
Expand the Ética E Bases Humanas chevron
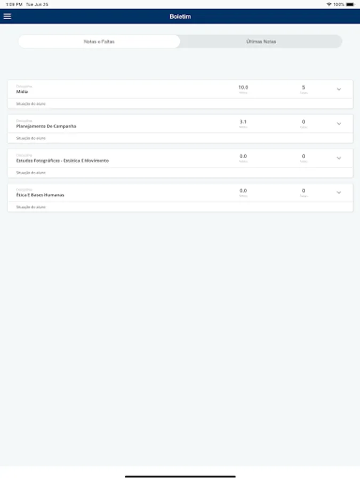[x=339, y=193]
